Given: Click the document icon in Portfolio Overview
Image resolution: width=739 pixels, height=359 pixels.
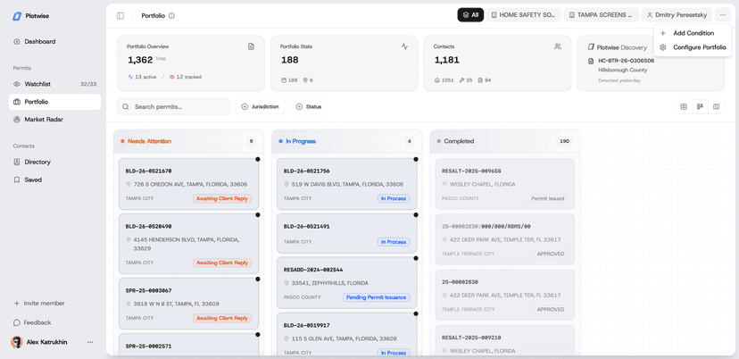Looking at the screenshot, I should [x=251, y=46].
